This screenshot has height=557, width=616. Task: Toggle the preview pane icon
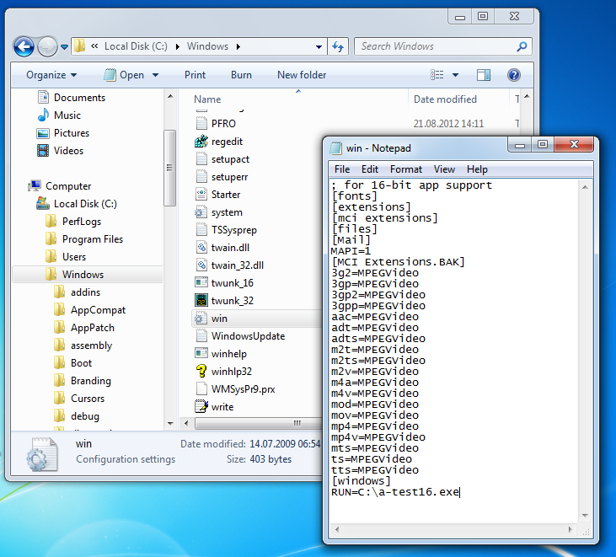pyautogui.click(x=485, y=75)
